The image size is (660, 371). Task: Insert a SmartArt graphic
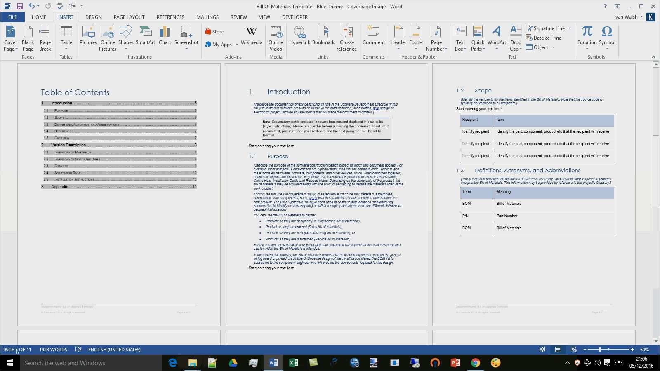point(145,35)
